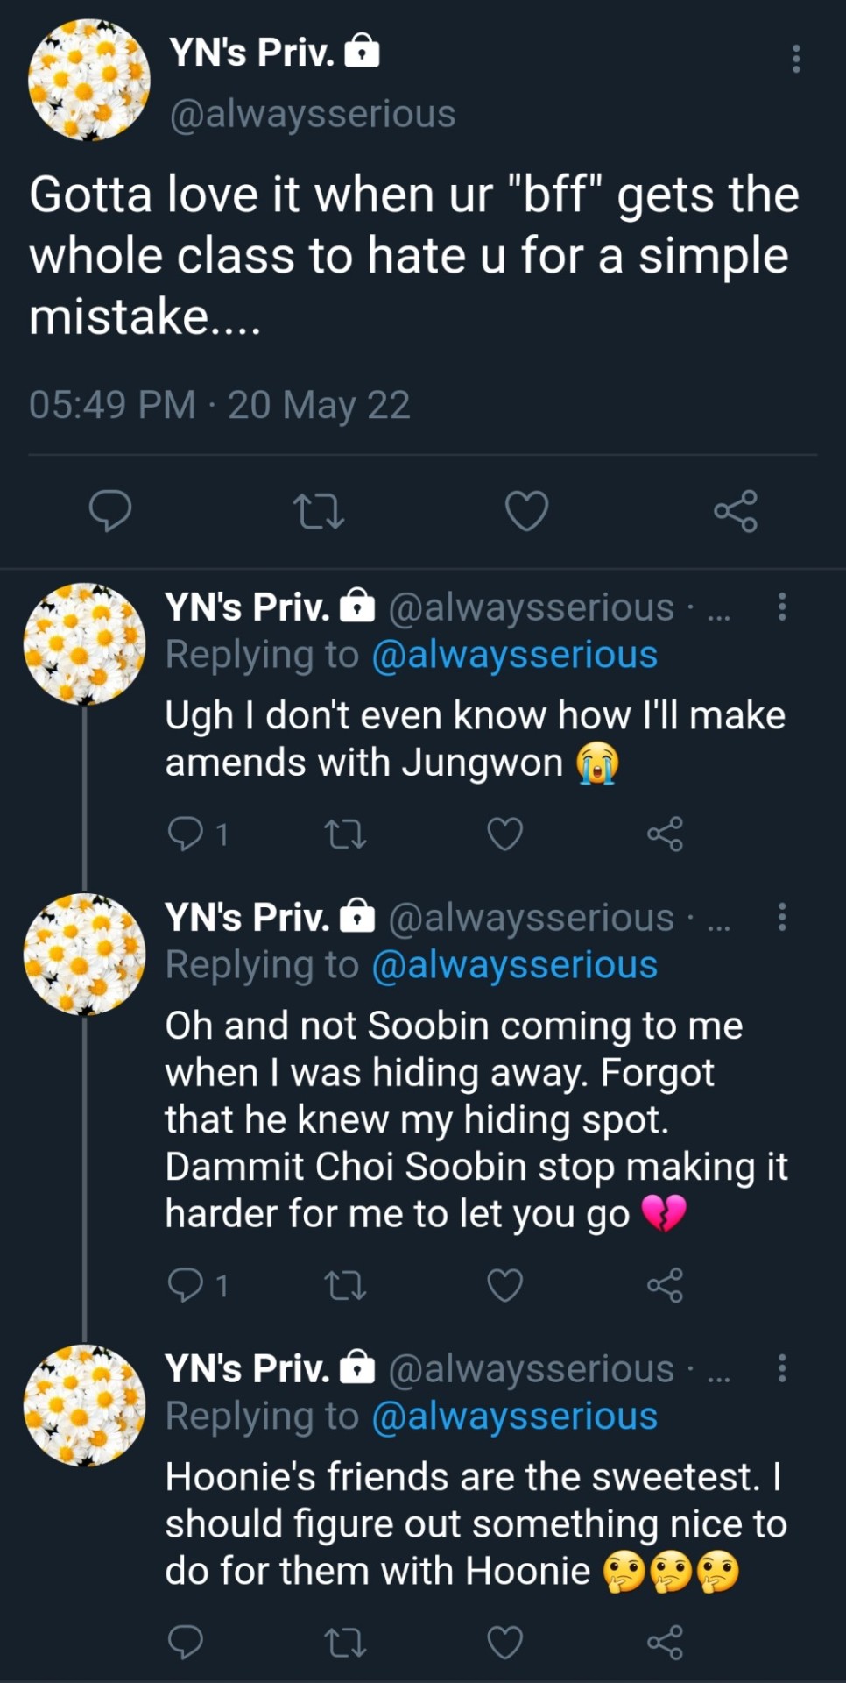Image resolution: width=846 pixels, height=1683 pixels.
Task: Share the main tweet via share icon
Action: (736, 511)
